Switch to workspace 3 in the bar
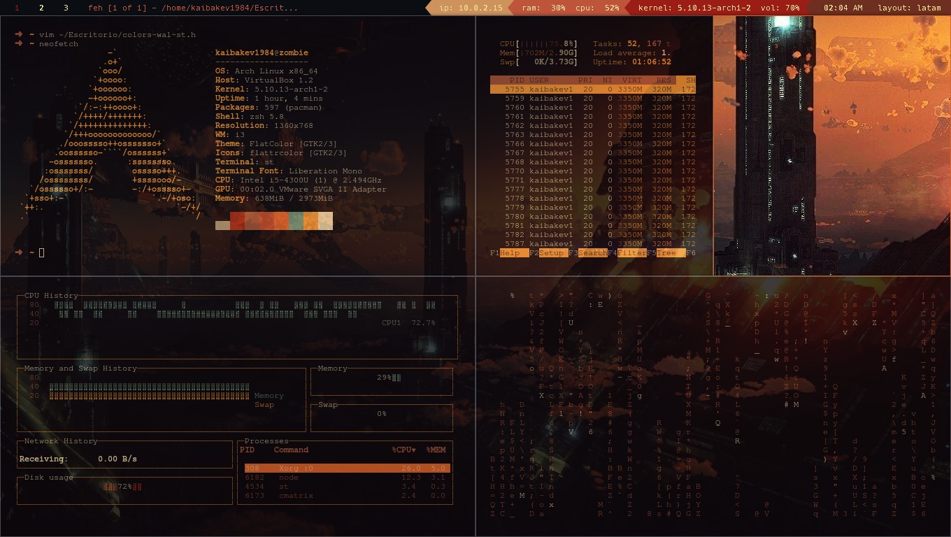951x537 pixels. click(x=66, y=8)
